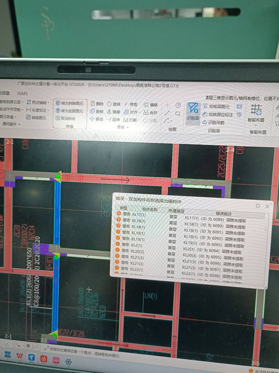
Task: Sort by 构件名称 column header
Action: coord(150,209)
